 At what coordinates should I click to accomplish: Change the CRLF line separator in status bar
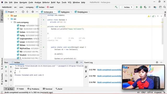click(143, 92)
